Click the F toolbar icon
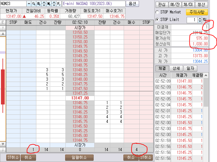Screen dimensions: 217x162 point(59,4)
